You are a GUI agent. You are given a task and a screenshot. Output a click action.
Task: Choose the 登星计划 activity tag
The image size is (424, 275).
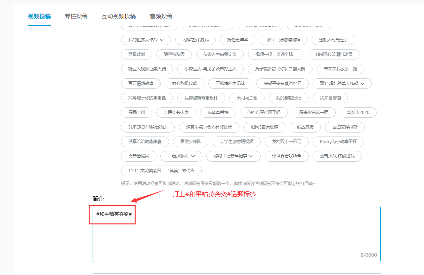click(137, 54)
